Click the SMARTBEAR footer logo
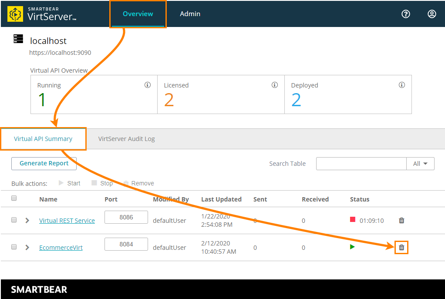445x299 pixels. click(39, 289)
